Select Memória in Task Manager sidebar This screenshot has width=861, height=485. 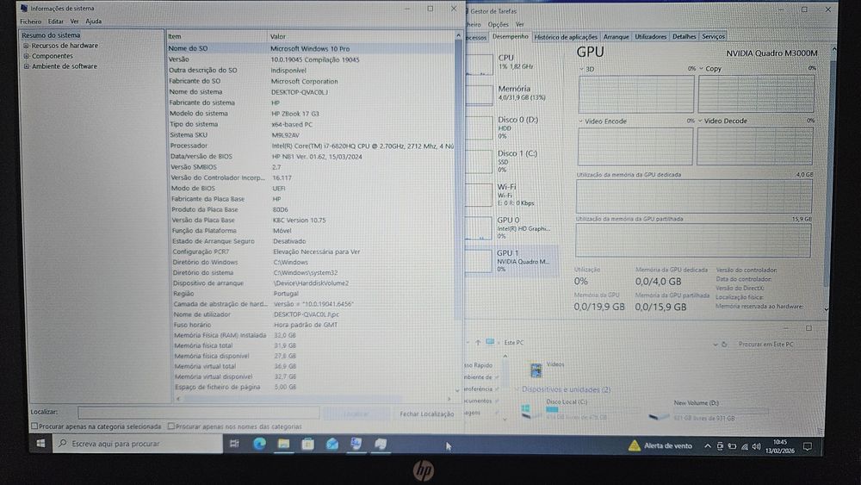click(511, 93)
